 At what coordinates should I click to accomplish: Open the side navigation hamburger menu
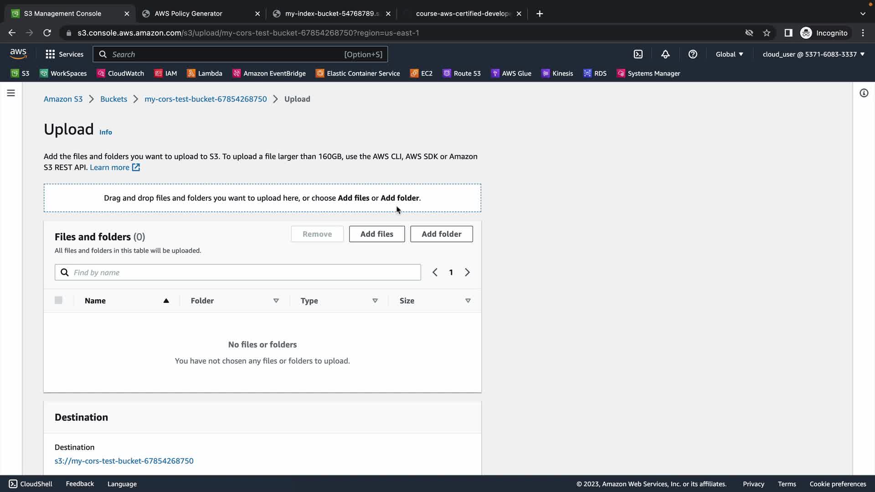coord(11,93)
